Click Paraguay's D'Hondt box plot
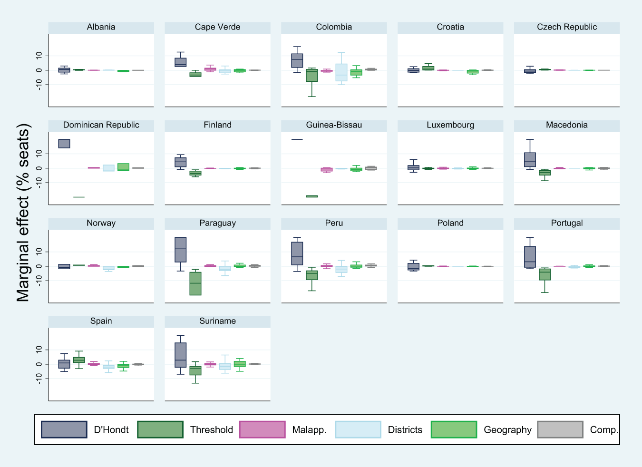642x467 pixels. pos(181,250)
